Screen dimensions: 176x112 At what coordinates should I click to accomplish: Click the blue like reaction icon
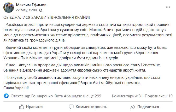click(x=6, y=96)
